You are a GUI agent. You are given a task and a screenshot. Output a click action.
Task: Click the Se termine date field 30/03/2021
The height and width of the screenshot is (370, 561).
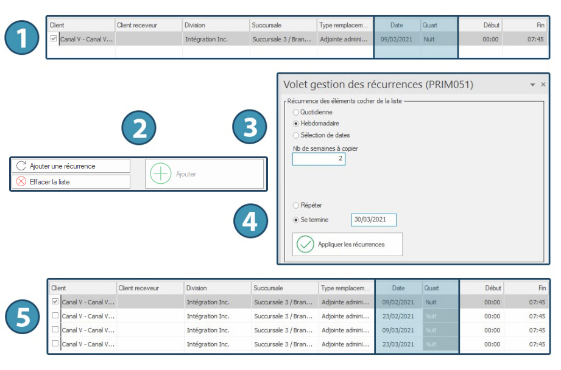373,220
